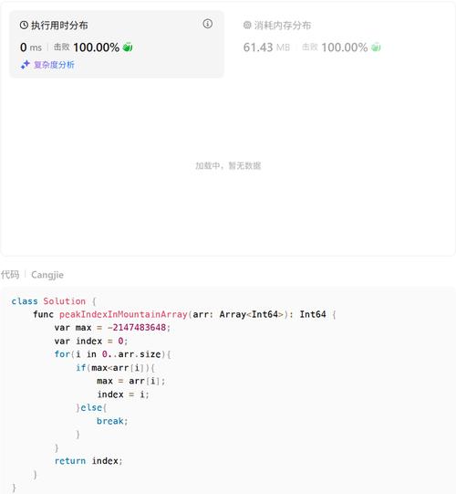The width and height of the screenshot is (456, 494).
Task: Click the info icon in runtime card
Action: (x=207, y=24)
